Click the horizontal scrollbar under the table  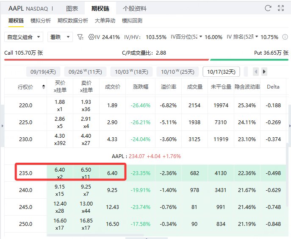point(95,235)
